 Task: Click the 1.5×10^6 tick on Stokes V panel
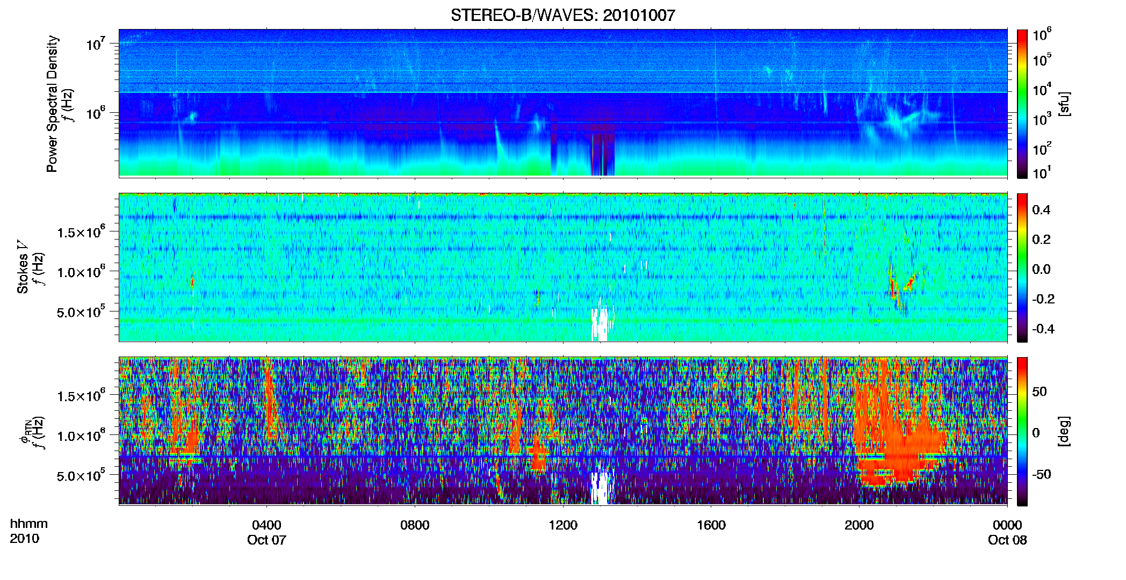pyautogui.click(x=81, y=231)
